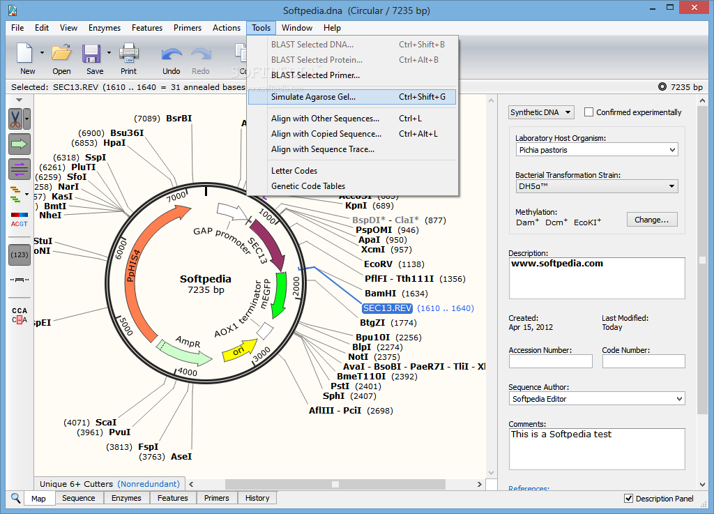Click the Redo arrow icon
The width and height of the screenshot is (714, 514).
(x=201, y=54)
